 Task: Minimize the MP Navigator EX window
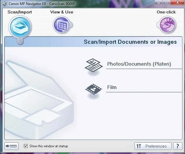pos(159,3)
